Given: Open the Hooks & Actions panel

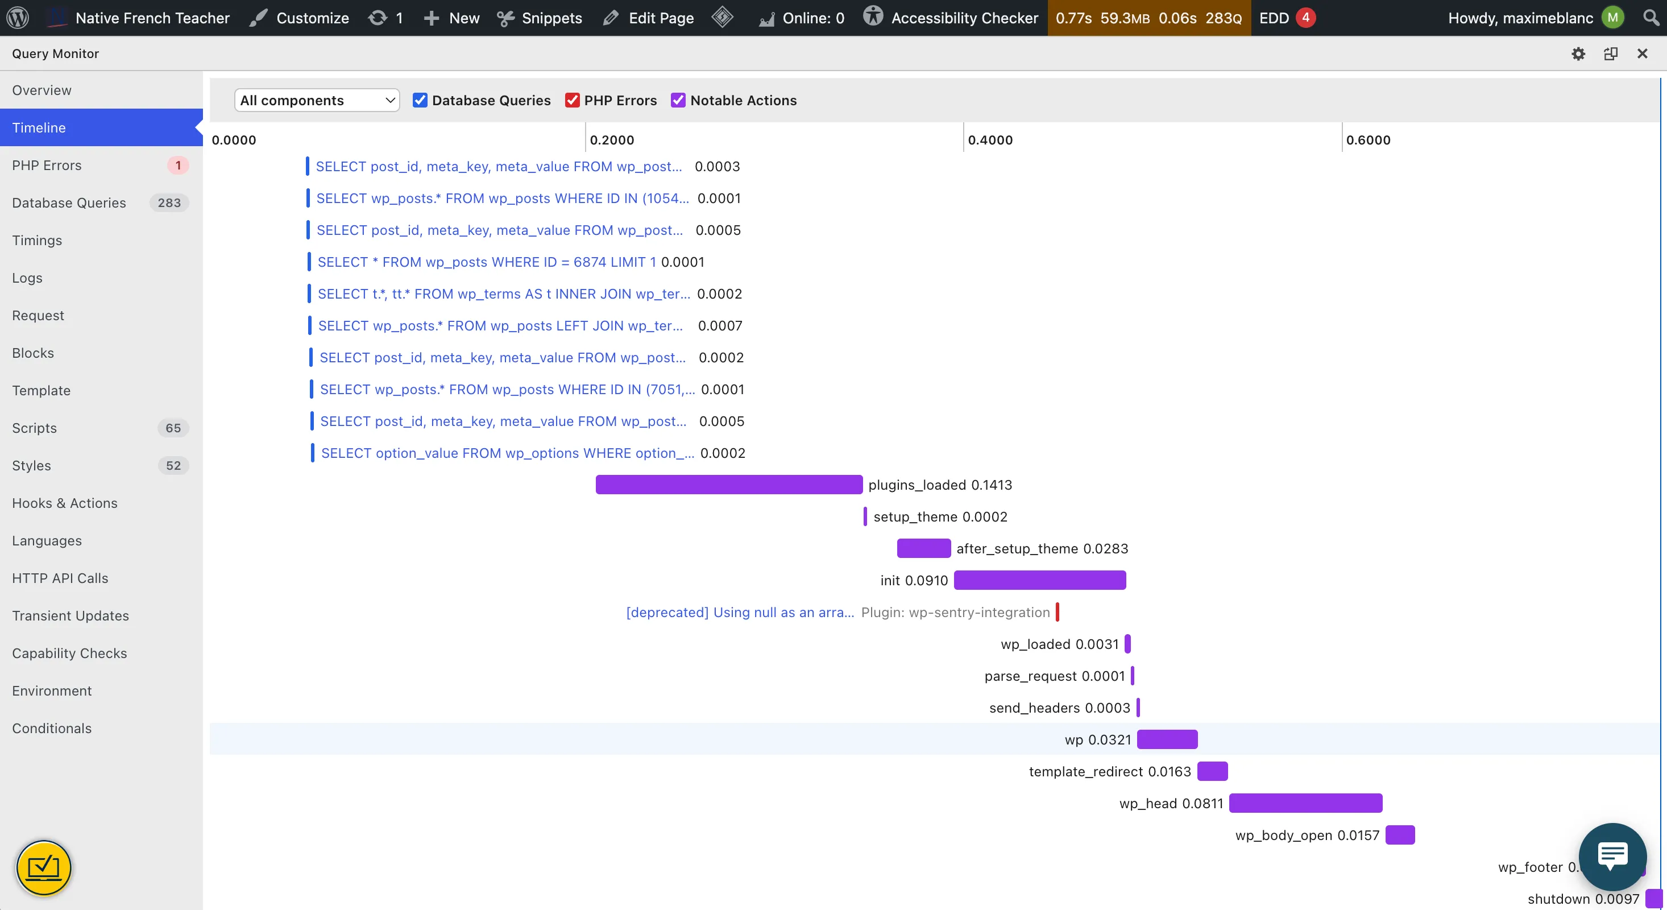Looking at the screenshot, I should (102, 503).
